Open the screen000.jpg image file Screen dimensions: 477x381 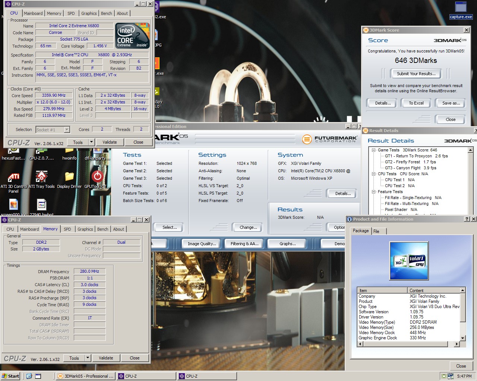pyautogui.click(x=14, y=207)
